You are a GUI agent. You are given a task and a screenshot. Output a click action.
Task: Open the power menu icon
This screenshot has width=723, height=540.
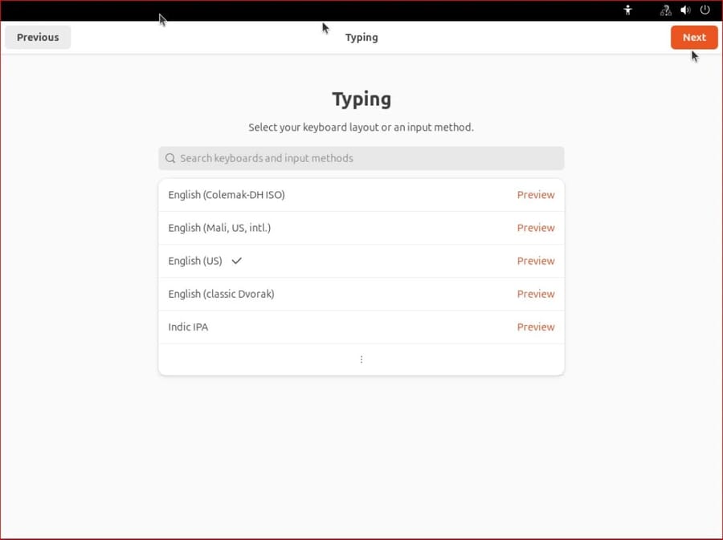[x=705, y=10]
